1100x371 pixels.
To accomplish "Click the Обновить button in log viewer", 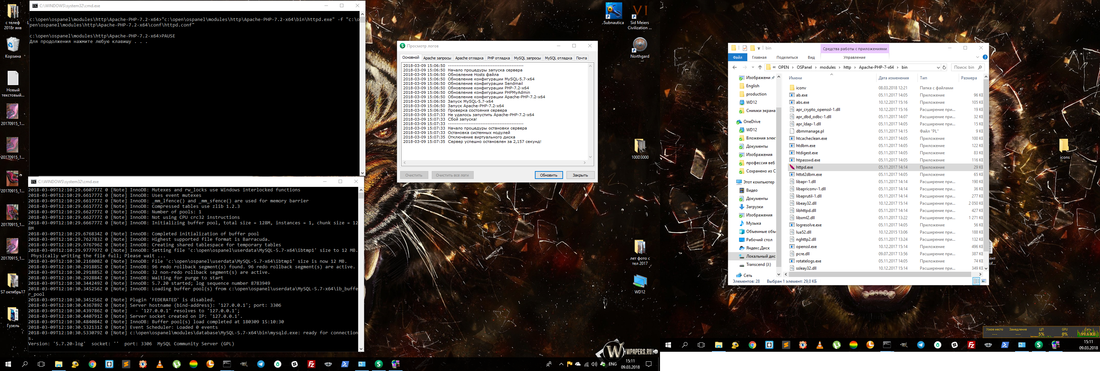I will (548, 175).
